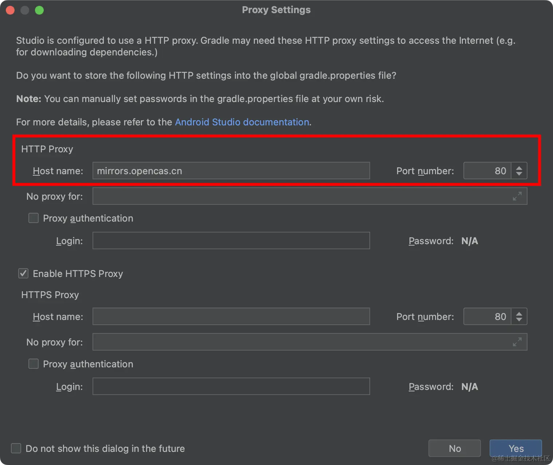Click the HTTPS Password 'N/A' value

tap(470, 387)
